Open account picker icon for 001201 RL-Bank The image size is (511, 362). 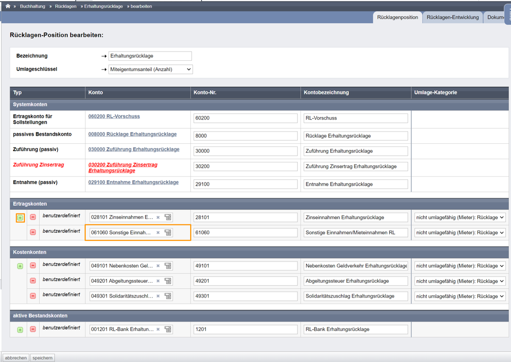tap(168, 329)
